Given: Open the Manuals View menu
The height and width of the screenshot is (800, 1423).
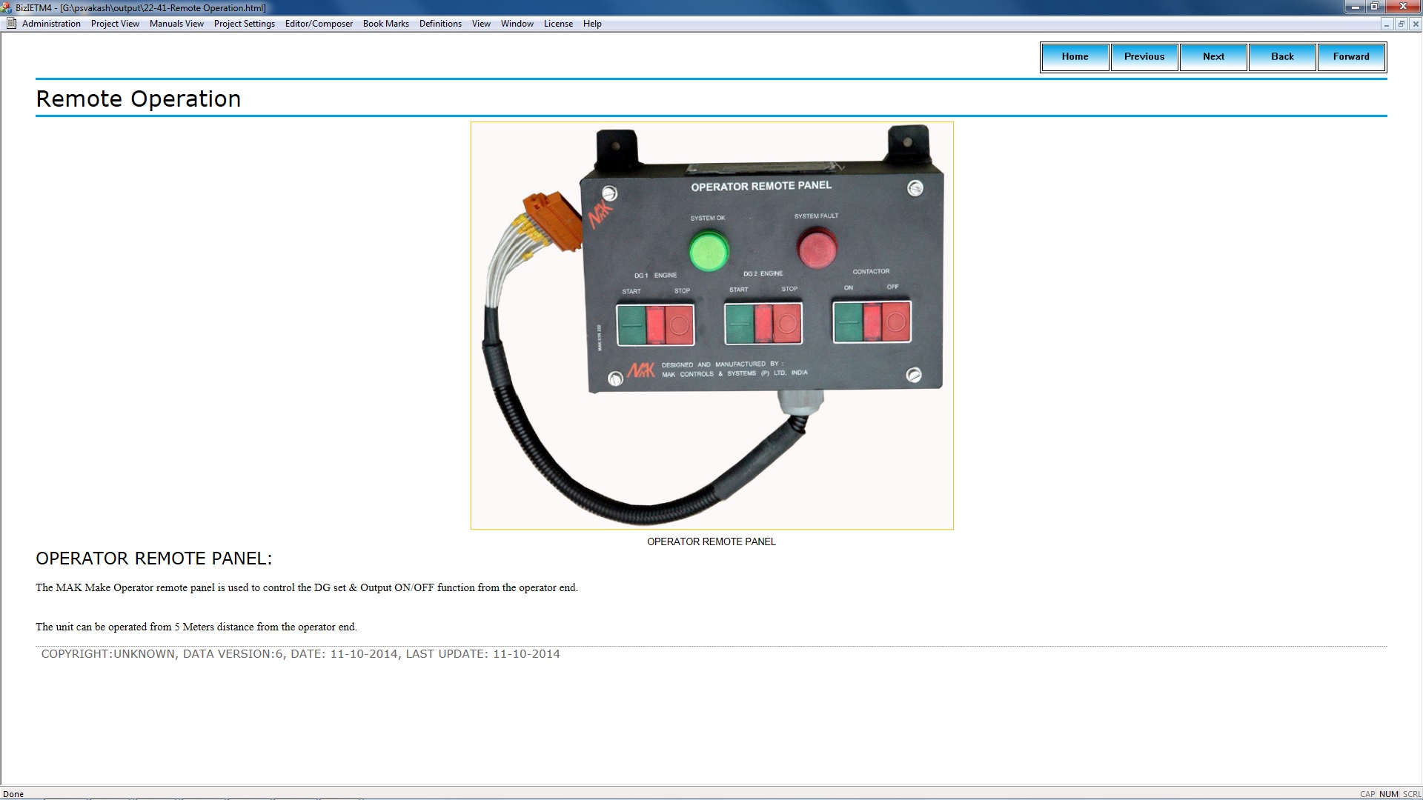Looking at the screenshot, I should point(176,24).
